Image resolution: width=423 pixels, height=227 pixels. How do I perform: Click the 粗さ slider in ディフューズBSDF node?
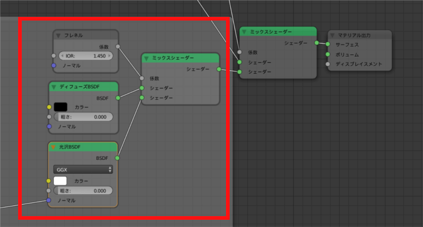(x=83, y=117)
